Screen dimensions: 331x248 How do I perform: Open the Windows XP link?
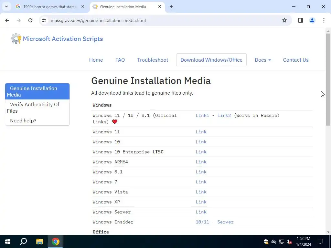201,202
